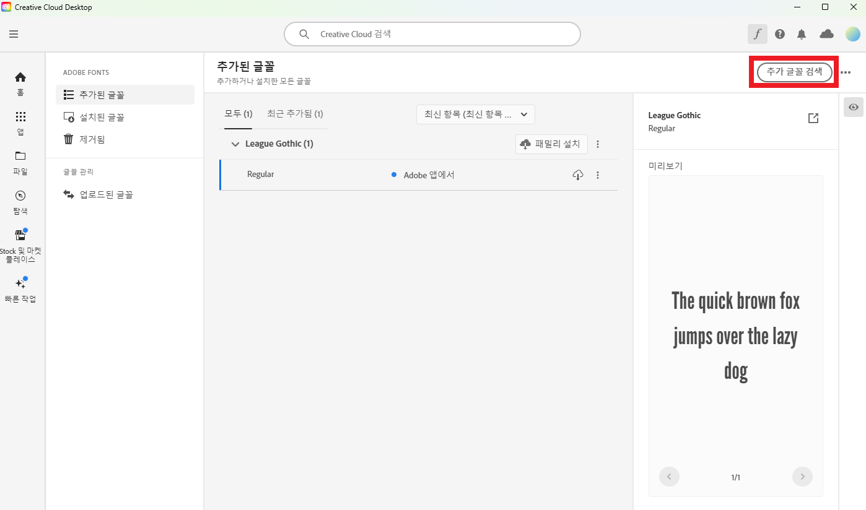Click the 글꼴 관리 section label
866x510 pixels.
(78, 172)
